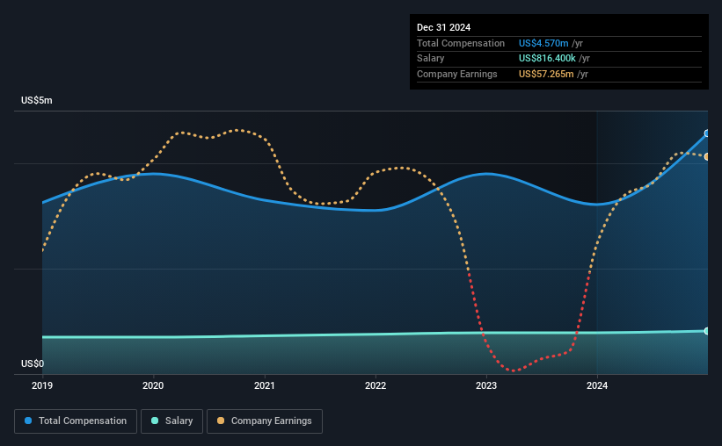Screen dimensions: 722x446
Task: Select the Company Earnings end data point
Action: [707, 157]
